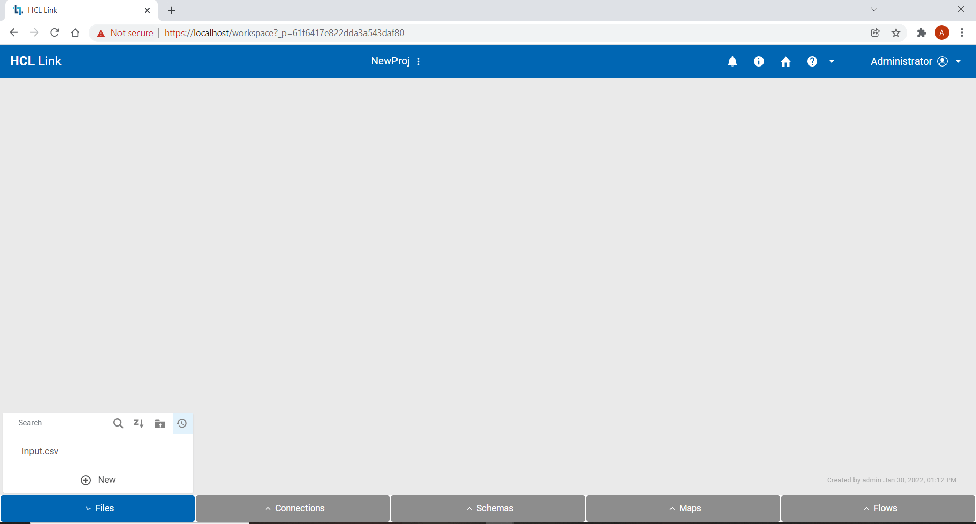Viewport: 976px width, 524px height.
Task: Expand the Flows panel chevron
Action: click(x=866, y=508)
